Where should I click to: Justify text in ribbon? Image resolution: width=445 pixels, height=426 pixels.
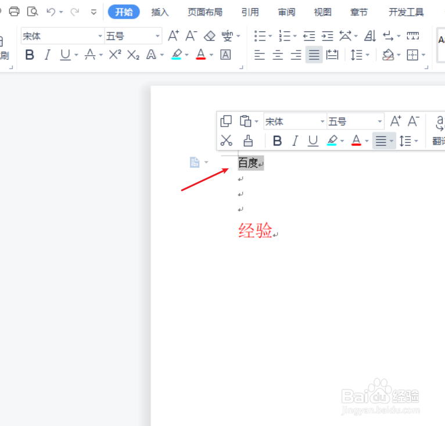click(314, 55)
